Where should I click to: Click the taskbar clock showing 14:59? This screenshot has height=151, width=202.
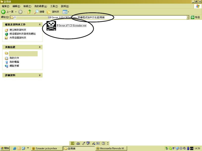(197, 148)
